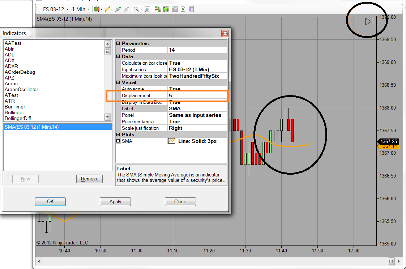Expand chart style dropdown arrow

(101, 9)
